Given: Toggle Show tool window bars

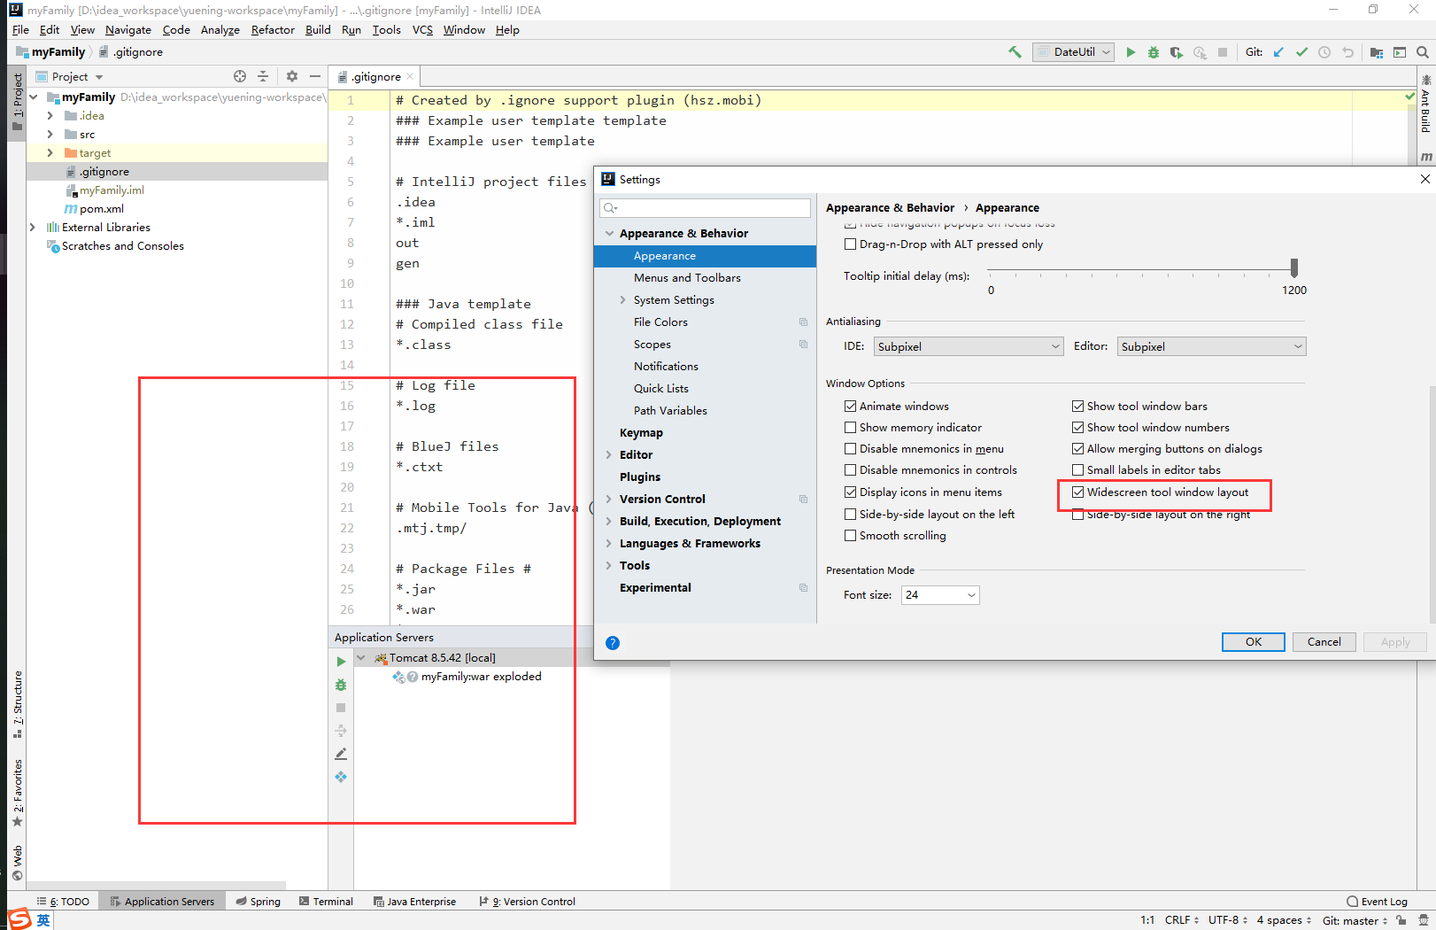Looking at the screenshot, I should tap(1077, 407).
